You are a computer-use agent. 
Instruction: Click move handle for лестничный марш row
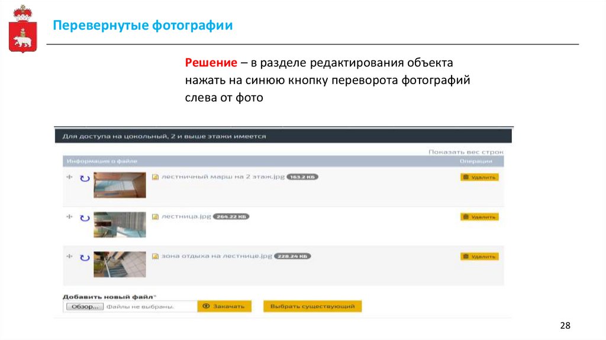coord(70,177)
